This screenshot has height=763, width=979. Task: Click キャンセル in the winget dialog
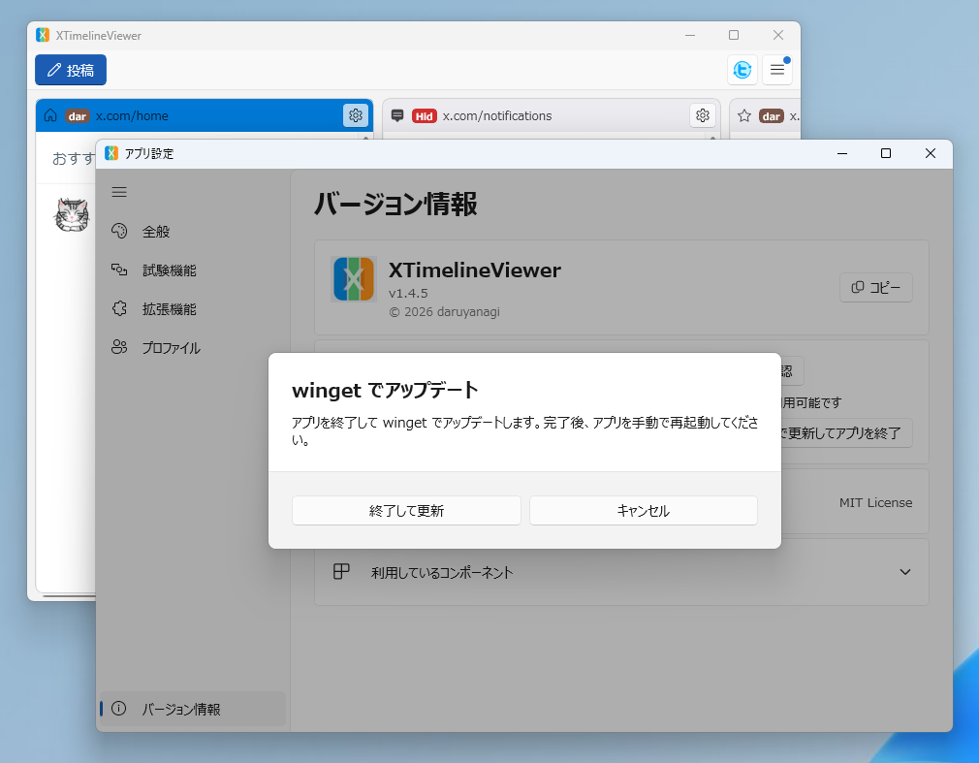click(643, 511)
